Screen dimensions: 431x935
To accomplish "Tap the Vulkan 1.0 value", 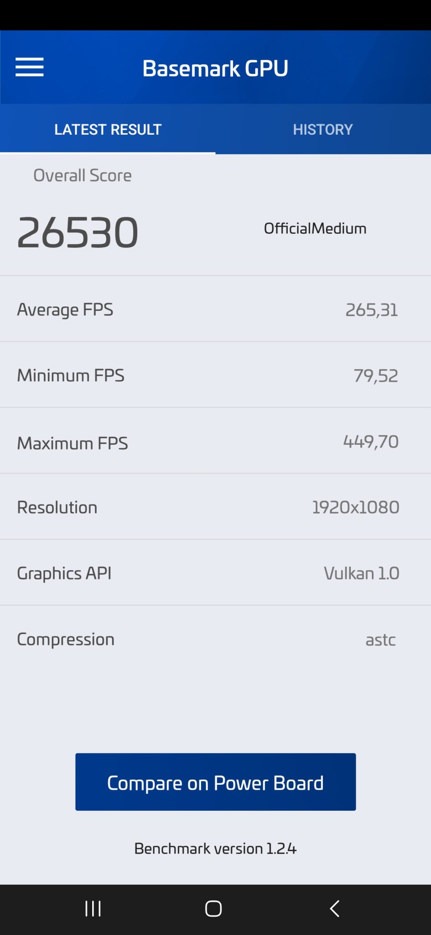I will click(362, 573).
